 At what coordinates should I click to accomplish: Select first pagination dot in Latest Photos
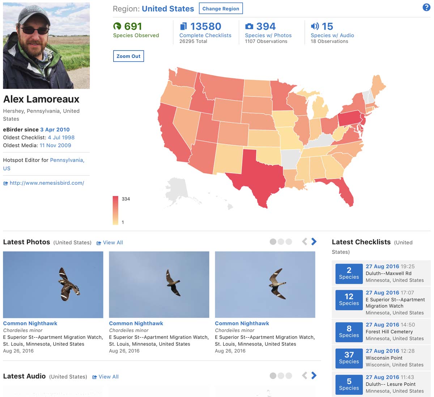tap(273, 242)
